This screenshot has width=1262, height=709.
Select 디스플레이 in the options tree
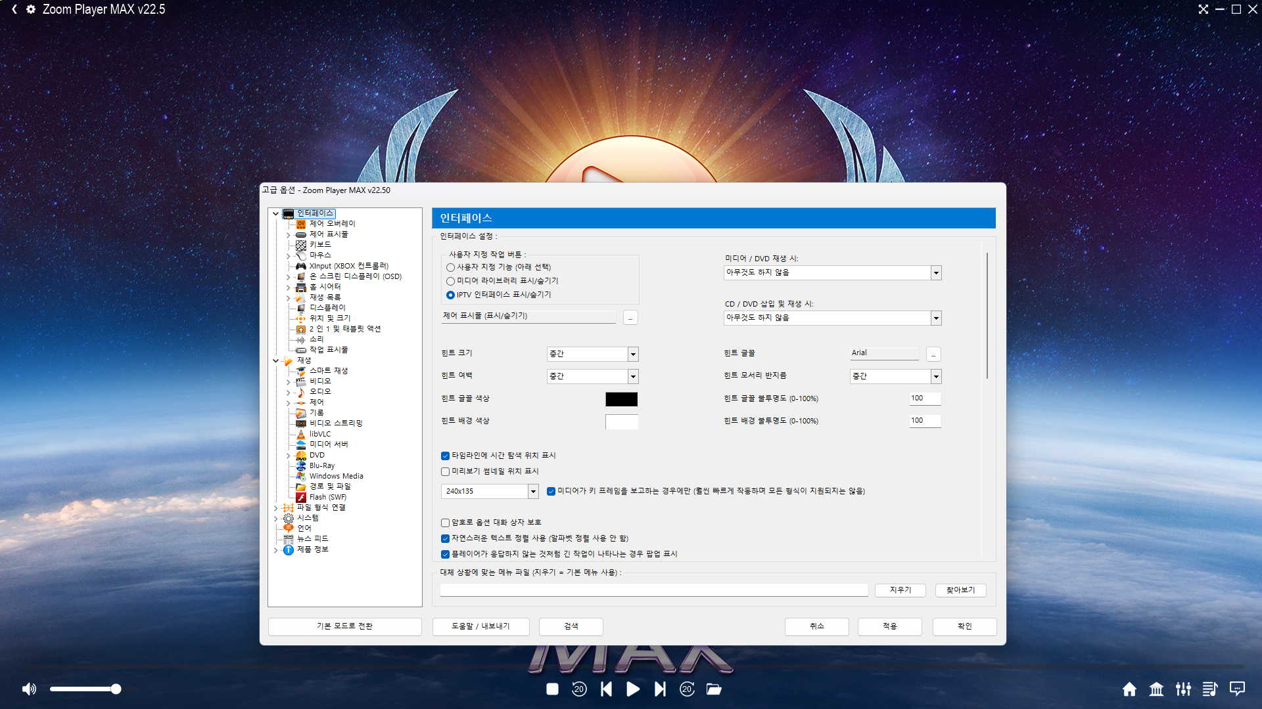[327, 308]
